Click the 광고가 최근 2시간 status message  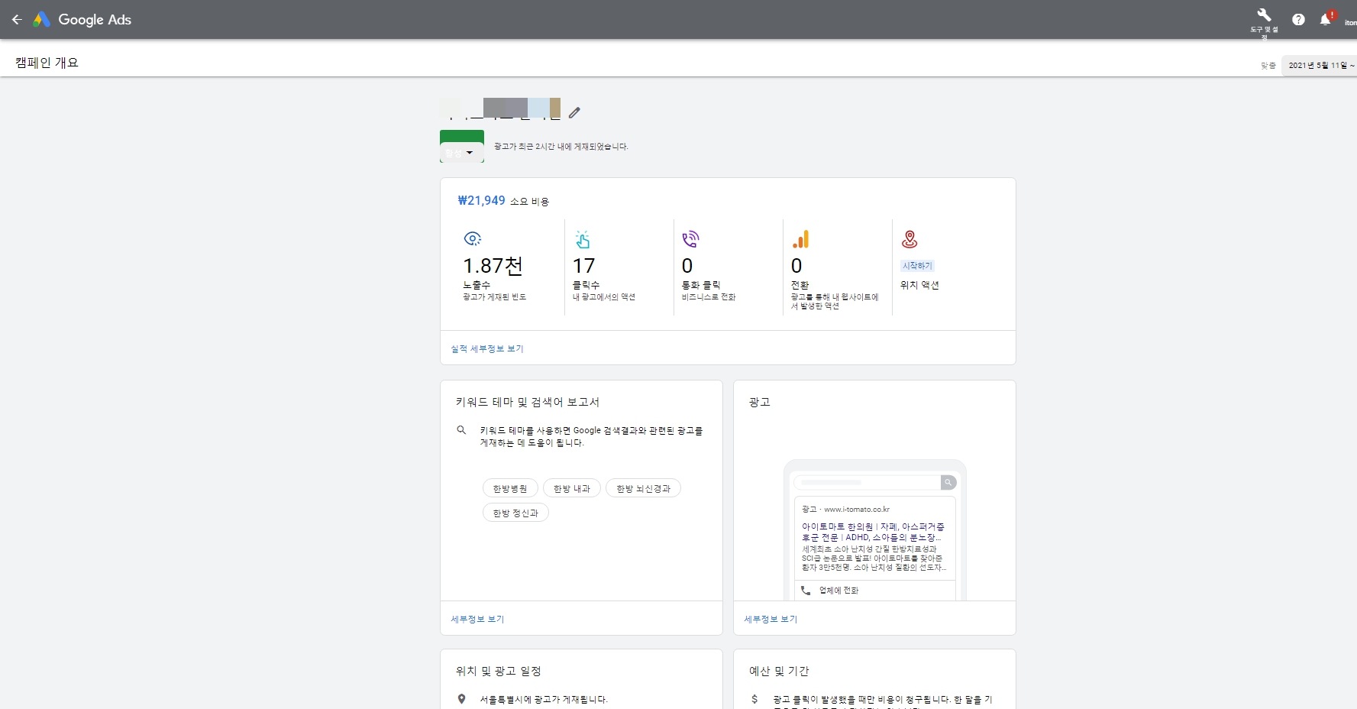561,147
